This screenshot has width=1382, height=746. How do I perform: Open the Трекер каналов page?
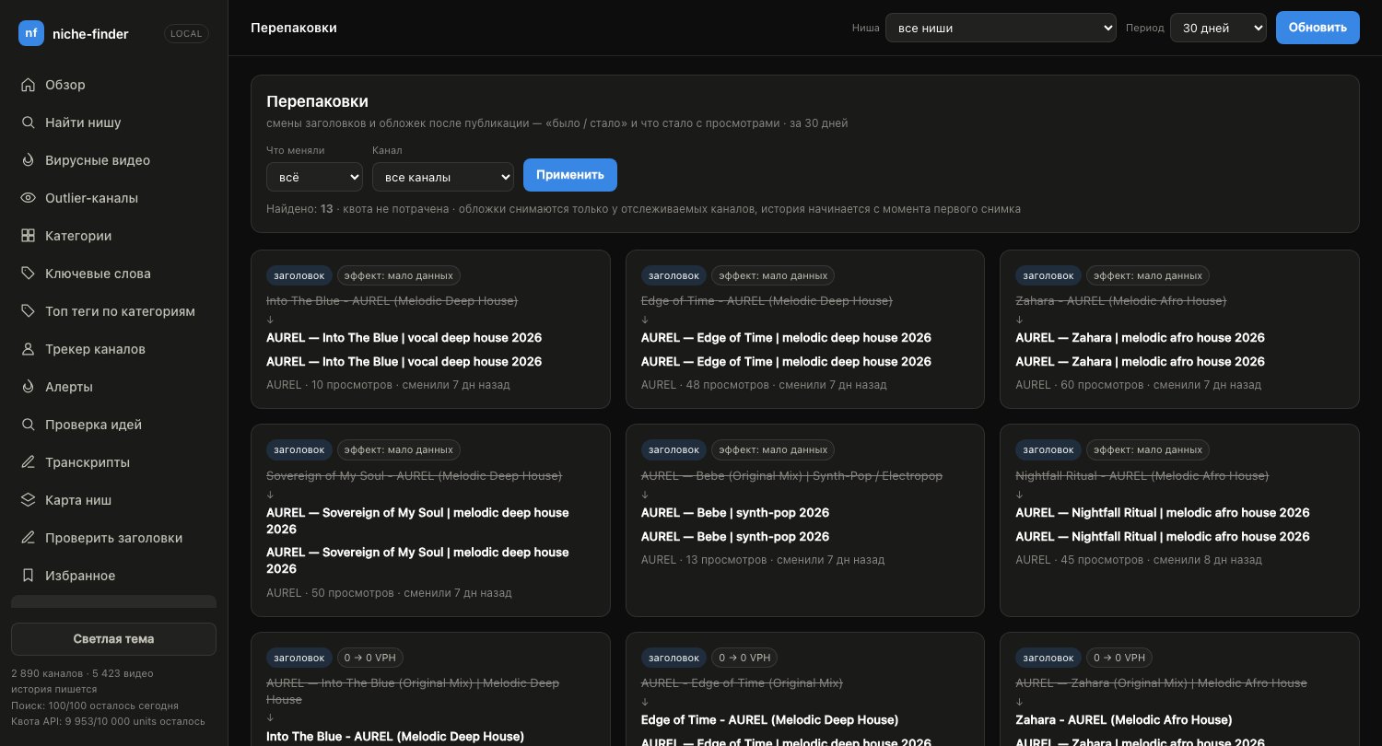coord(113,349)
